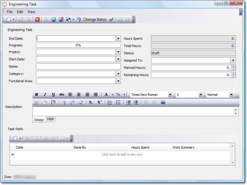Center description text
This screenshot has height=185, width=247.
pyautogui.click(x=79, y=94)
